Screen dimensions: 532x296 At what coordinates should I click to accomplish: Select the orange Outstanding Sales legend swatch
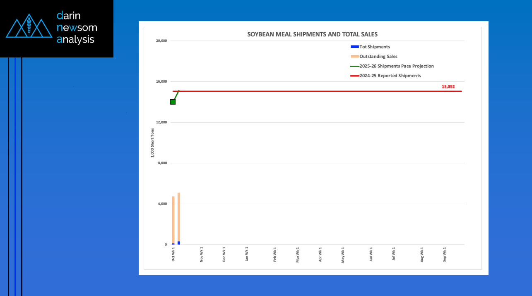pyautogui.click(x=354, y=57)
